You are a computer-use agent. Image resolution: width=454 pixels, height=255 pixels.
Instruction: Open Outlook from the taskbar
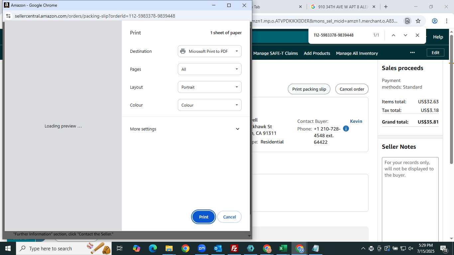pos(218,248)
